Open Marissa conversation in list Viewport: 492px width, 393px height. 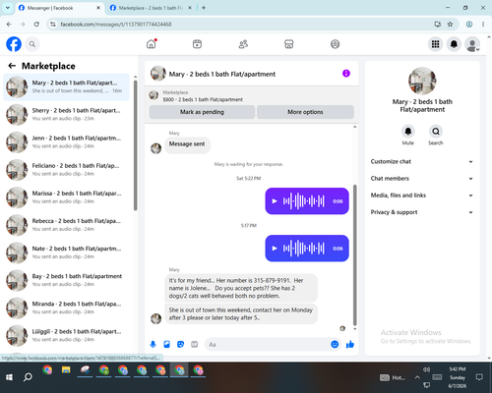coord(66,197)
